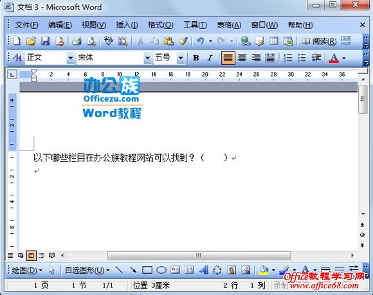Cut selection with scissors icon
The image size is (373, 295).
coord(140,41)
